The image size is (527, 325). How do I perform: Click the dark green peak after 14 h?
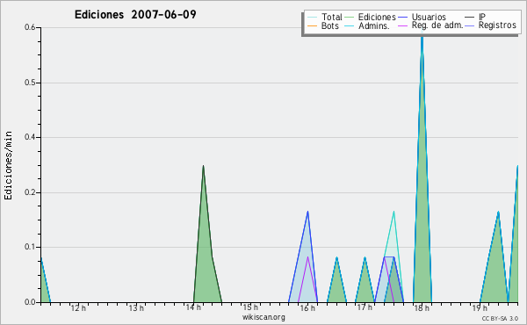[204, 252]
